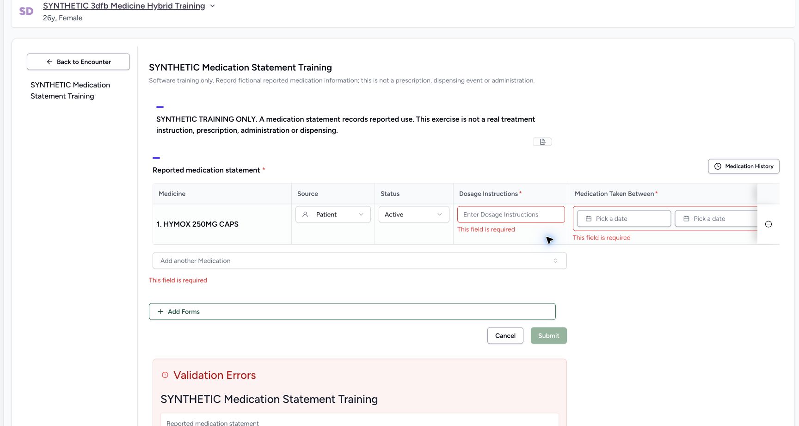Open the Source dropdown set to Patient
This screenshot has width=799, height=426.
(333, 215)
